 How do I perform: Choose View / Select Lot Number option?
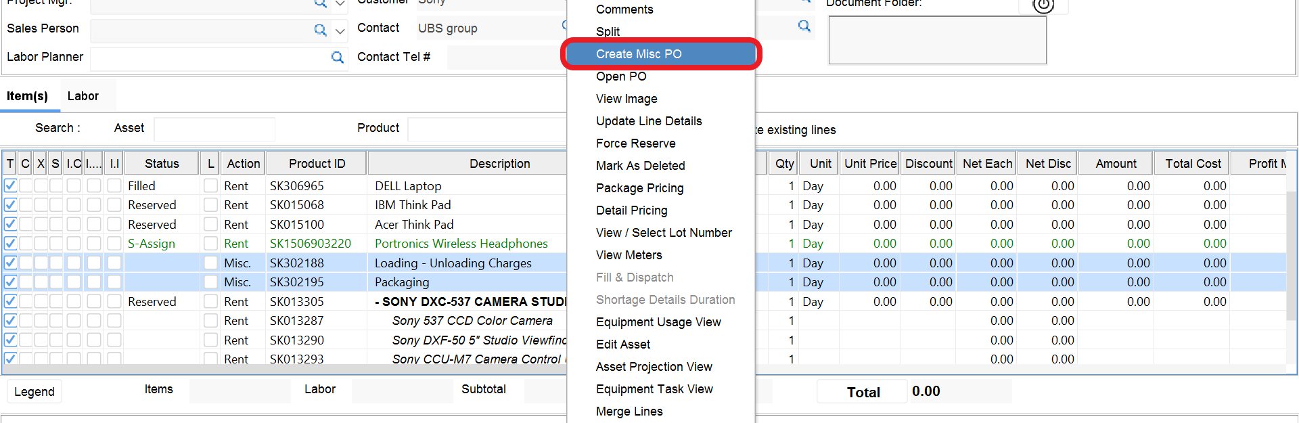(664, 233)
